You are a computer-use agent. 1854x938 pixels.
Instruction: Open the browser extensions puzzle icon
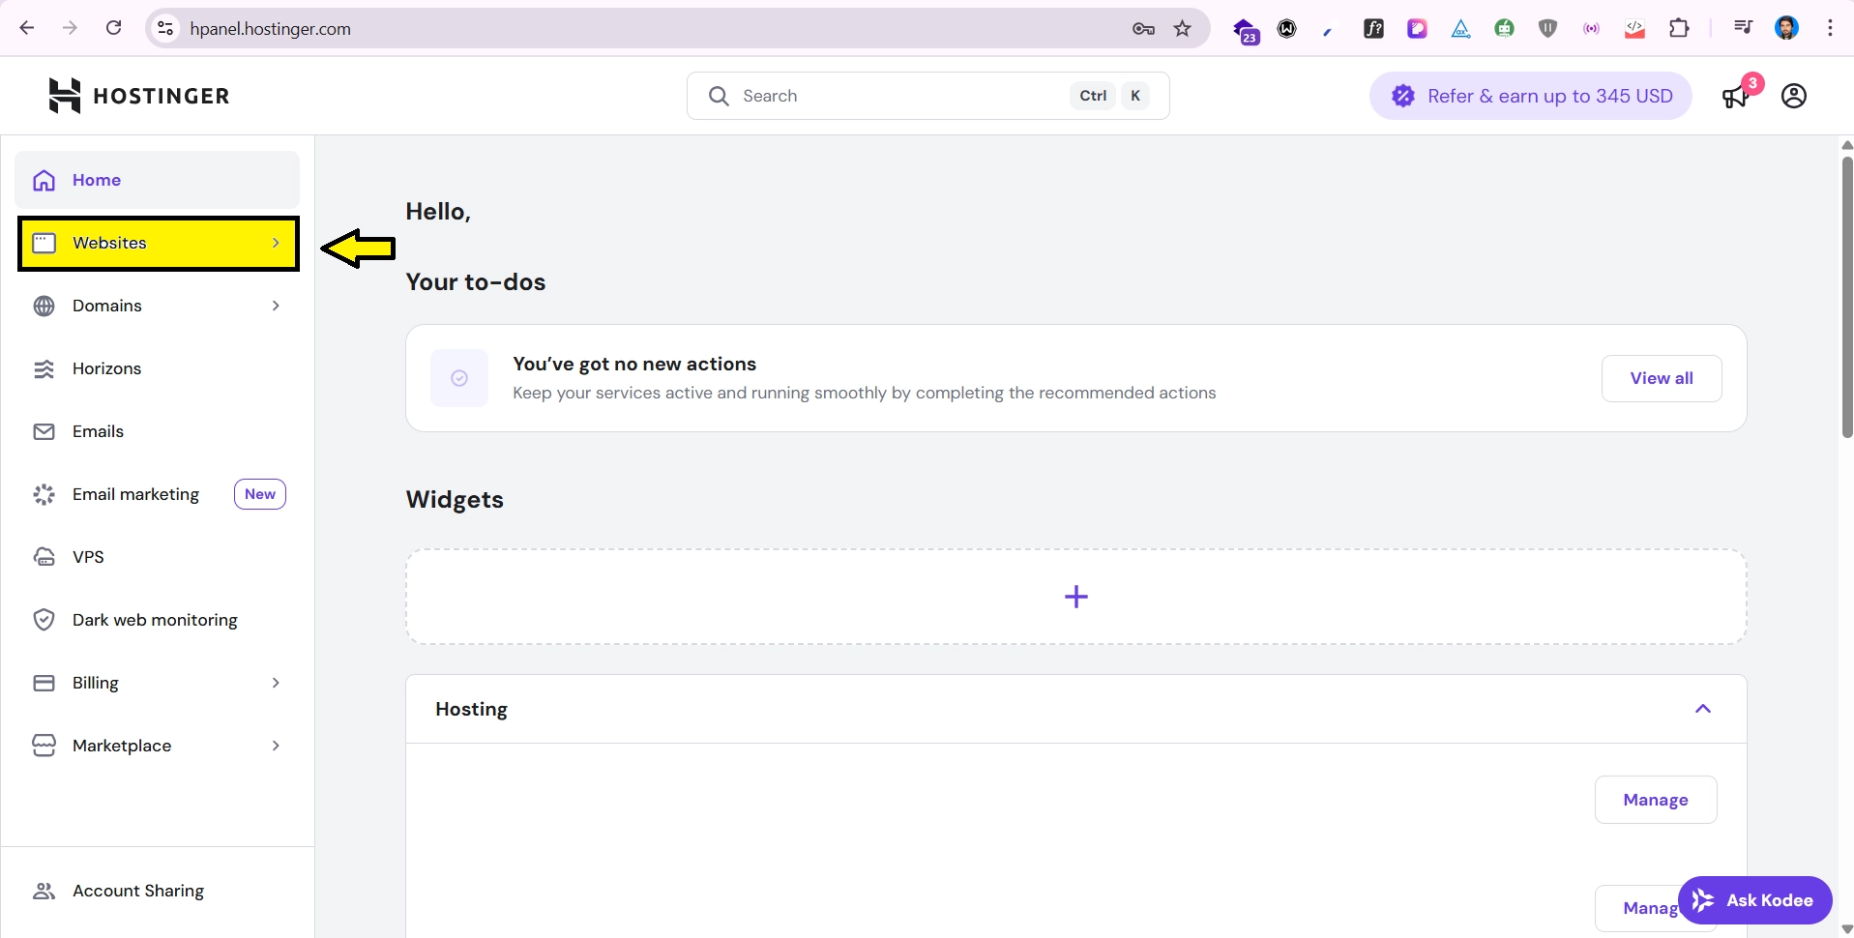1679,29
